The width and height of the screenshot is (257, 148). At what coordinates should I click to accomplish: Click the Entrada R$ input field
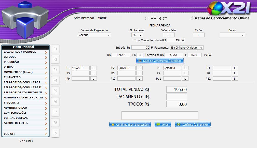pos(141,48)
